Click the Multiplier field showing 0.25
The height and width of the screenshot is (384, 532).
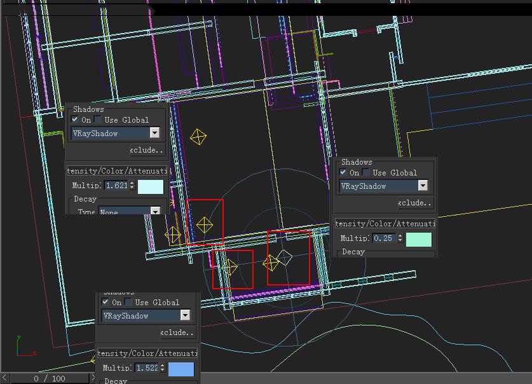pyautogui.click(x=385, y=238)
